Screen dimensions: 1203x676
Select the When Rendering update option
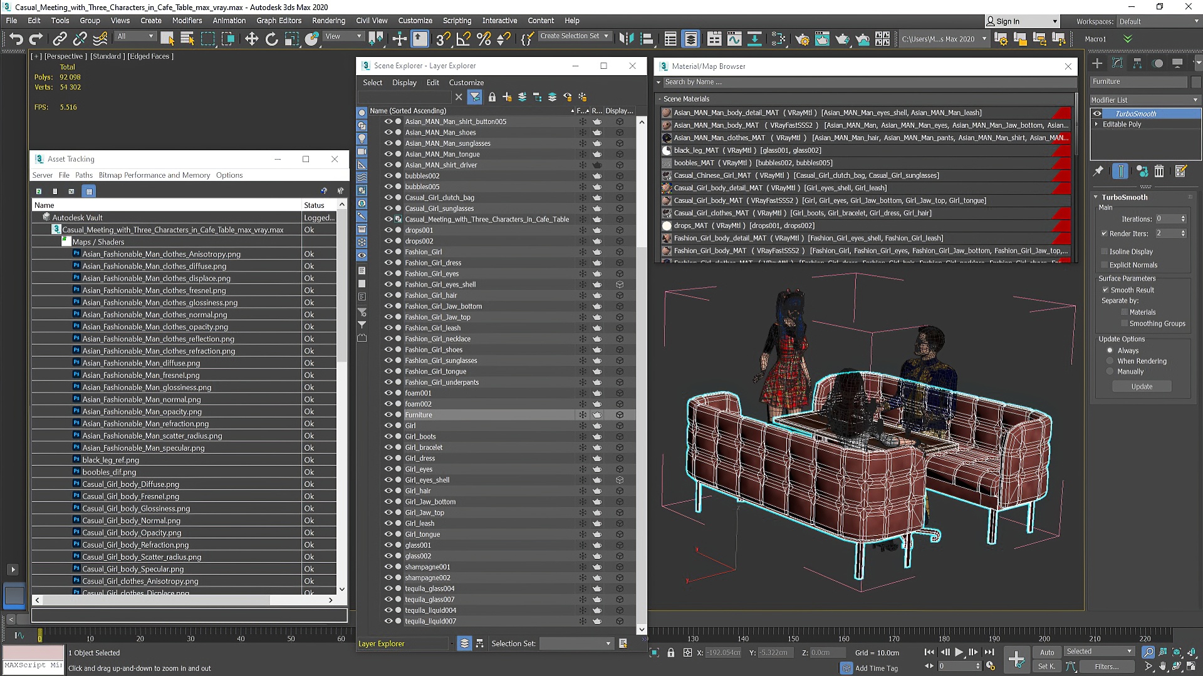click(1110, 361)
